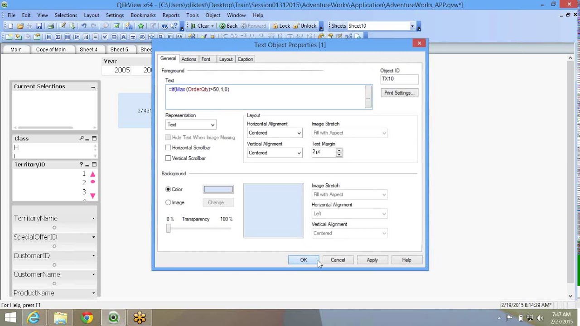Click the Back navigation button
The height and width of the screenshot is (326, 580).
click(229, 26)
